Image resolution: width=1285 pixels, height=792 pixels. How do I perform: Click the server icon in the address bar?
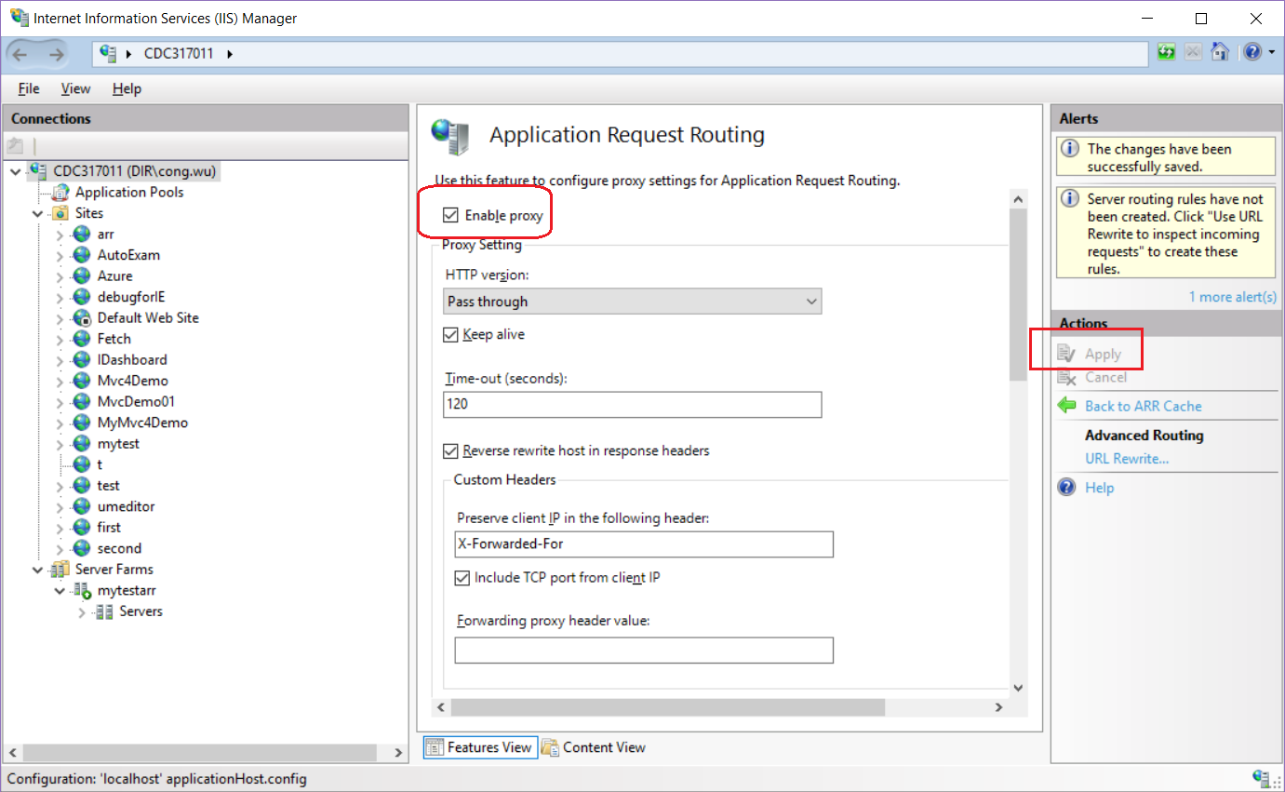(x=106, y=53)
